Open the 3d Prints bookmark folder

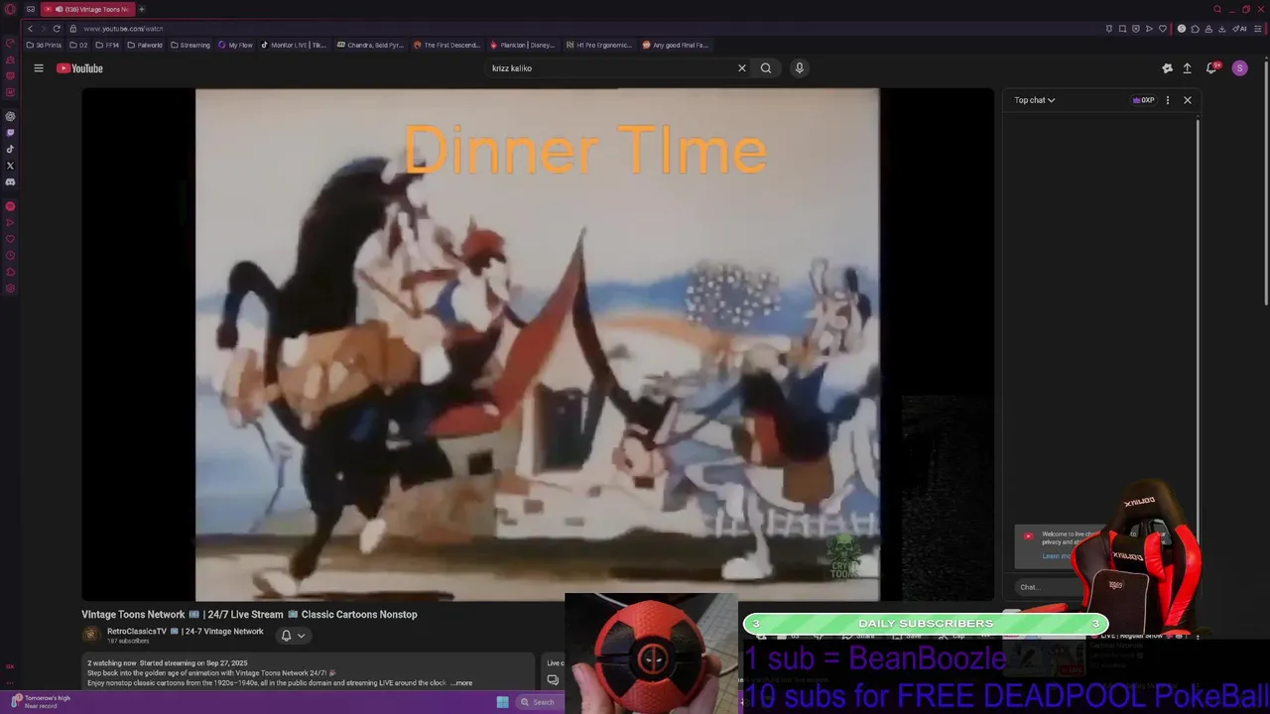point(44,45)
